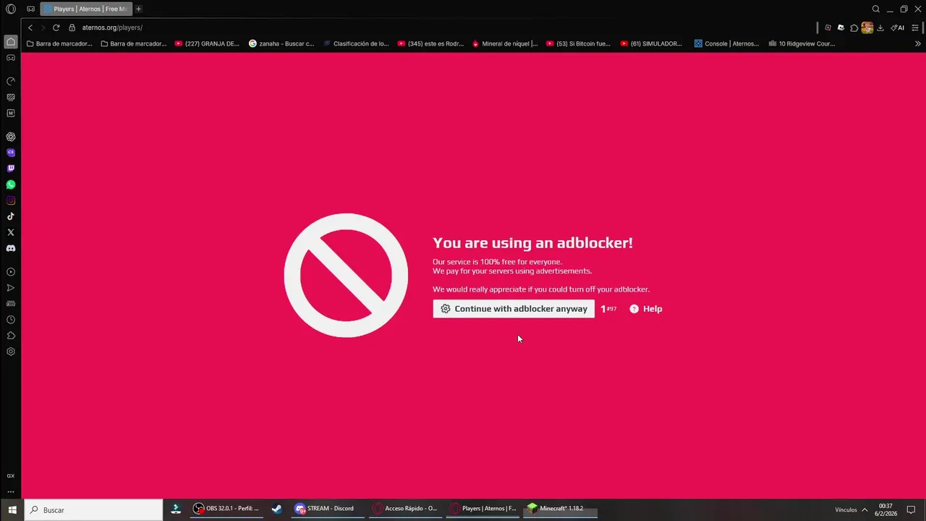Open the ChatGPT icon in the sidebar

pyautogui.click(x=11, y=137)
